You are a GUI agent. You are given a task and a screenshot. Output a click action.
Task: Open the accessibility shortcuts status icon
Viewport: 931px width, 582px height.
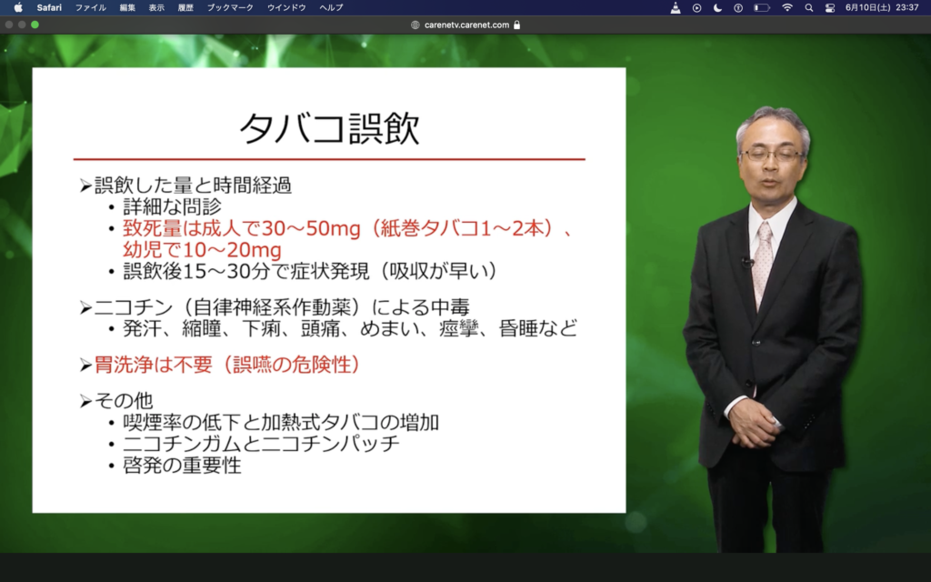pos(738,7)
